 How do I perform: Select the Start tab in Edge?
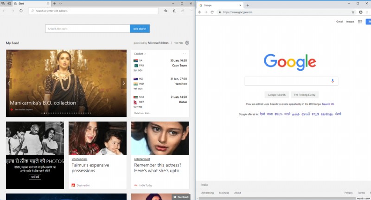(32, 4)
